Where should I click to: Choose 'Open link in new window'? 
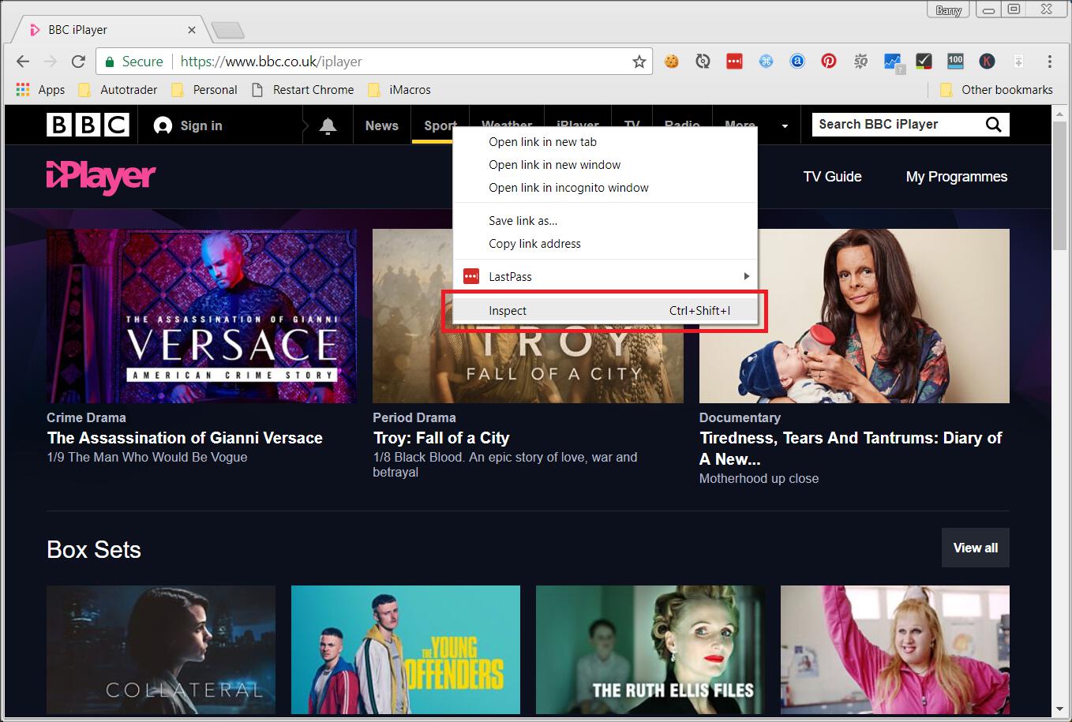605,165
